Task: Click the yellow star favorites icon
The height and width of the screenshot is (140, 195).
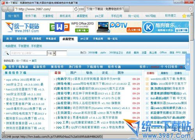Action: point(184,16)
